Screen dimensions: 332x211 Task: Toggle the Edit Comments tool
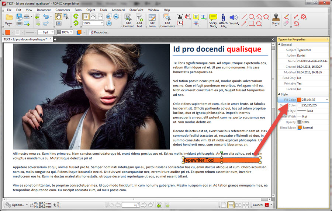(x=167, y=21)
